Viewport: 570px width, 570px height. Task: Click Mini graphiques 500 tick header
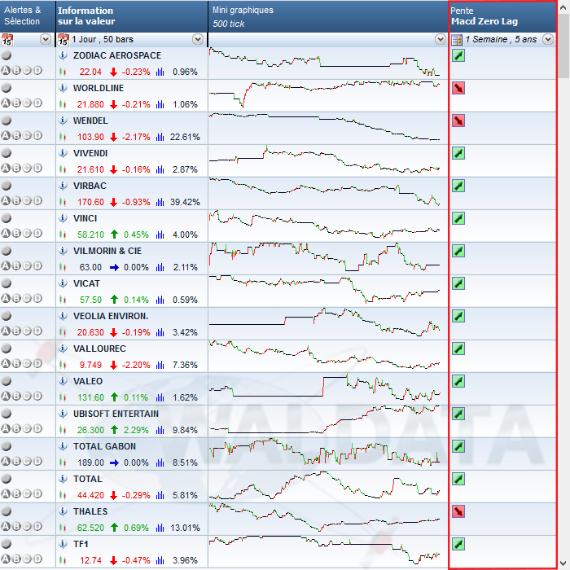(328, 16)
